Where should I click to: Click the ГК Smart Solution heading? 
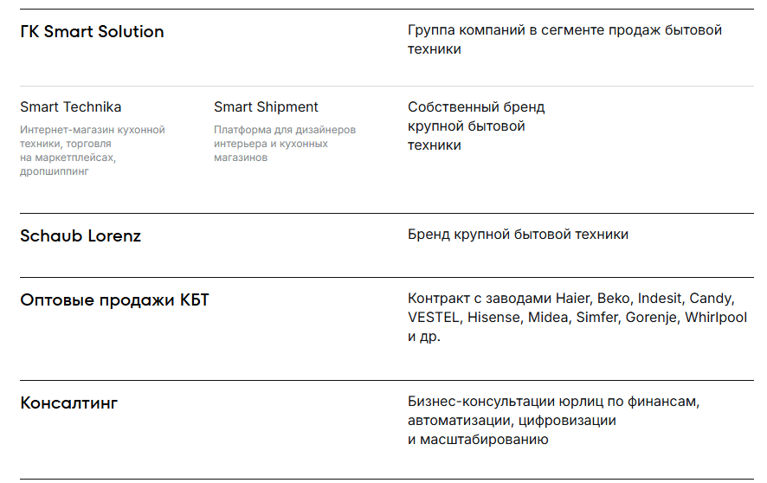[x=92, y=32]
